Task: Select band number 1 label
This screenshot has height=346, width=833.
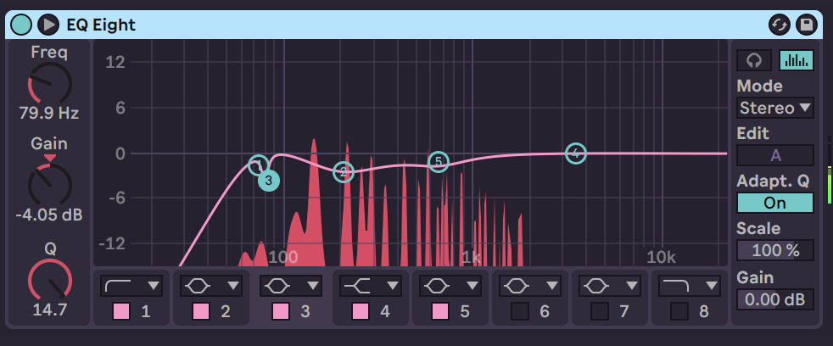Action: tap(146, 311)
